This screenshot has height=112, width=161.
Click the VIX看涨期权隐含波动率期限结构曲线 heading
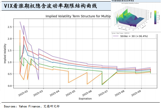coord(51,6)
